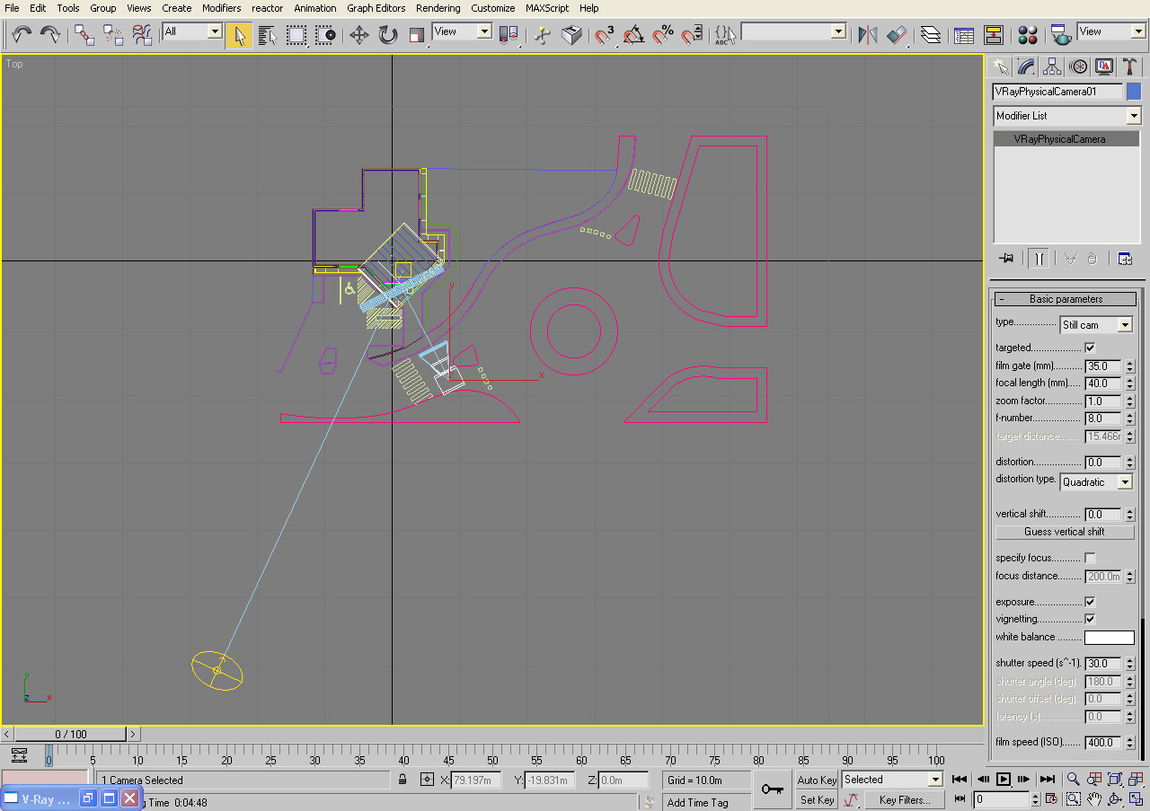Click the Mirror tool icon

pos(867,35)
